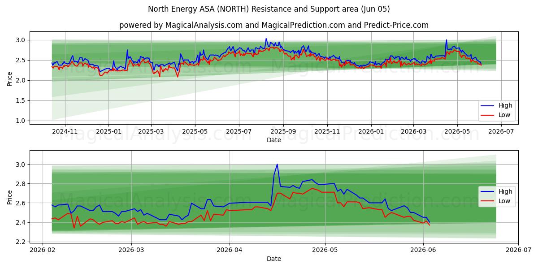The height and width of the screenshot is (269, 538).
Task: Click the 'Price' y-axis label of top chart
Action: (10, 78)
